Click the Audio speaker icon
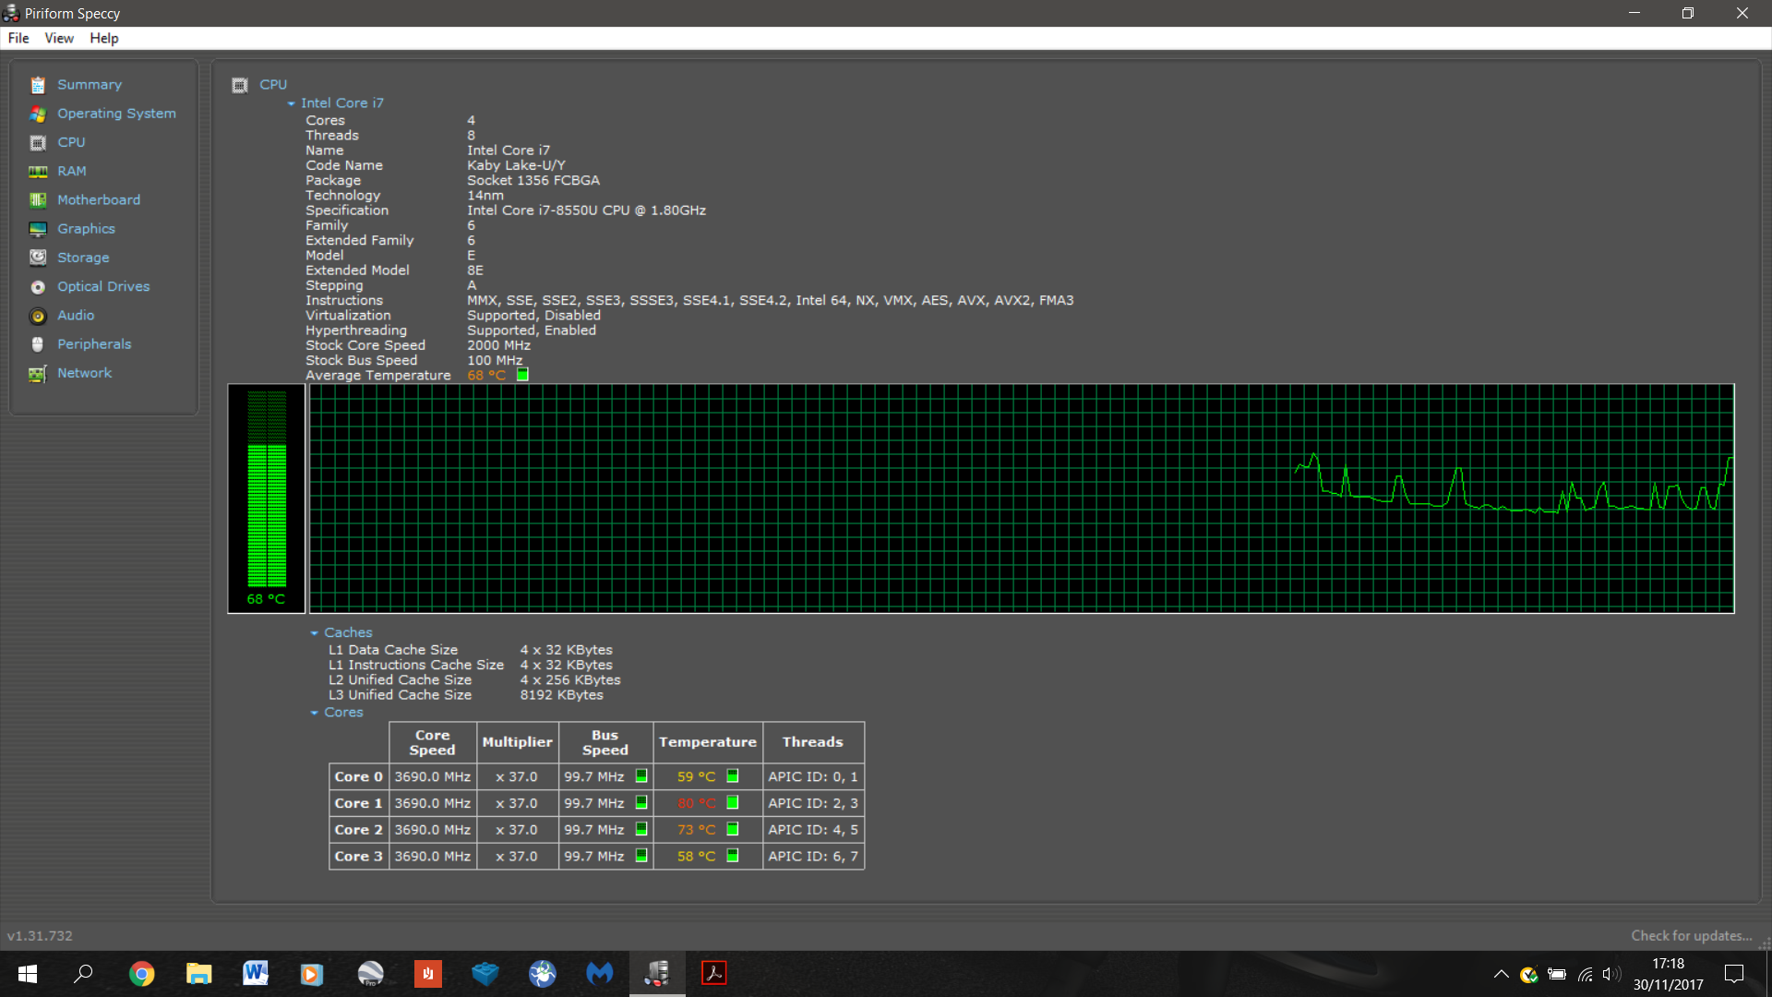Screen dimensions: 1772x997 coord(38,316)
